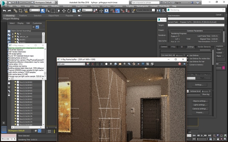Show green channel in V-Ray frame buffer

[97, 64]
